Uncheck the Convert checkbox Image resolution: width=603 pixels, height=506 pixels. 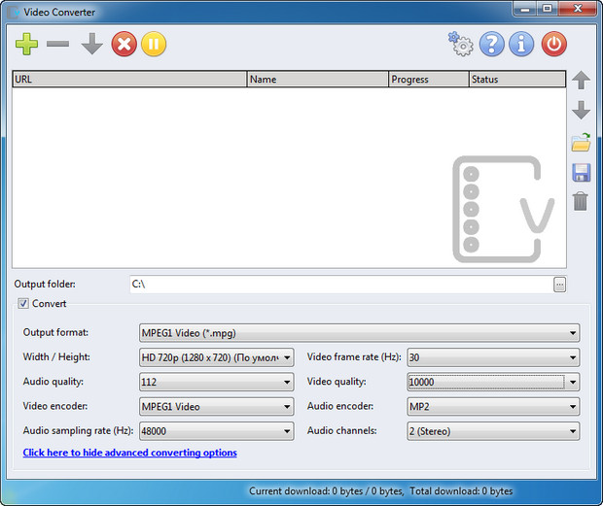(x=24, y=304)
